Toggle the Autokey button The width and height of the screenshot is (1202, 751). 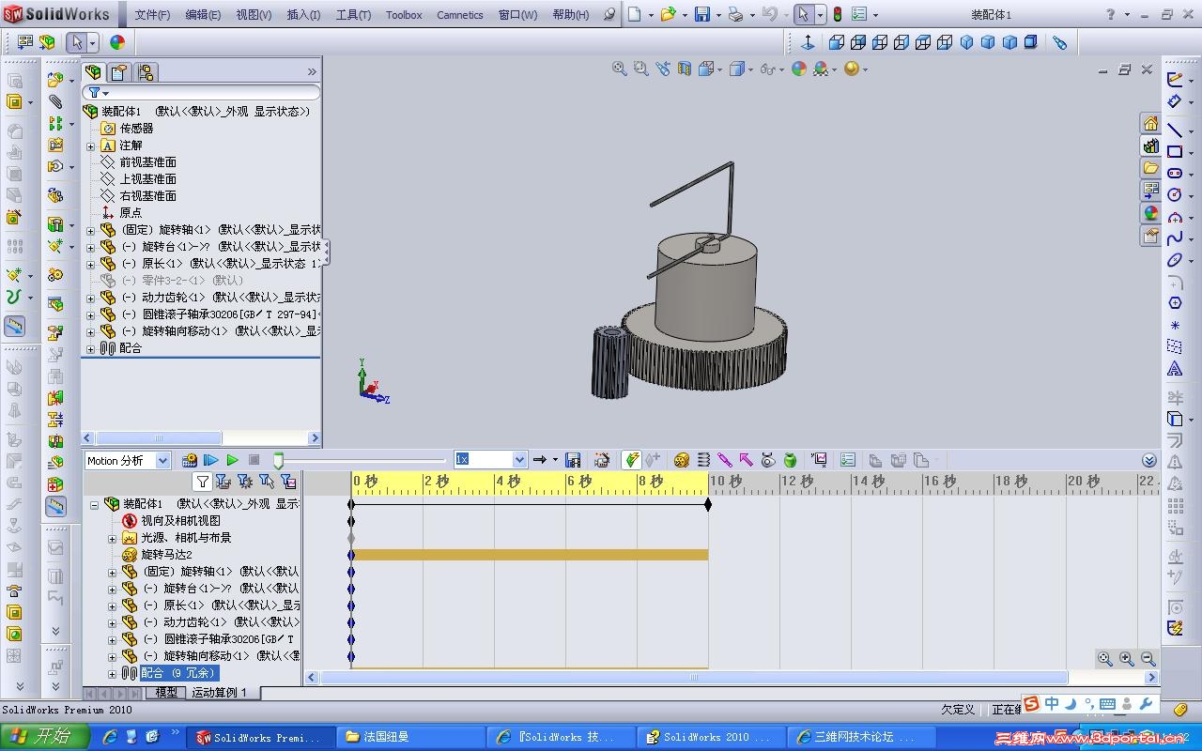click(x=632, y=460)
